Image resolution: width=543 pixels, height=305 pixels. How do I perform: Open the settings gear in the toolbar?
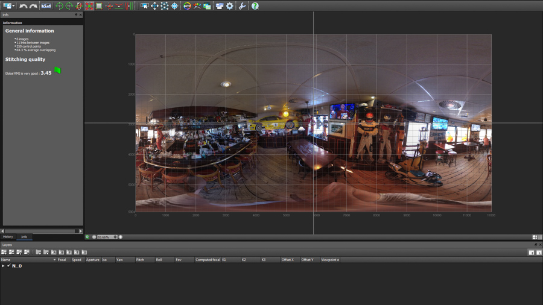[230, 6]
